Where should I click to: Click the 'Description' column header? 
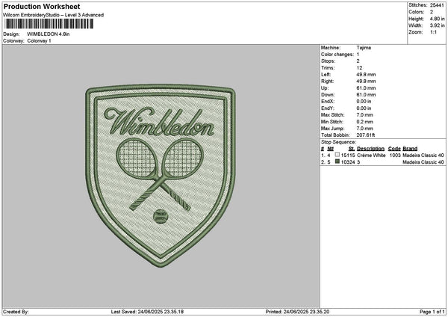point(370,149)
